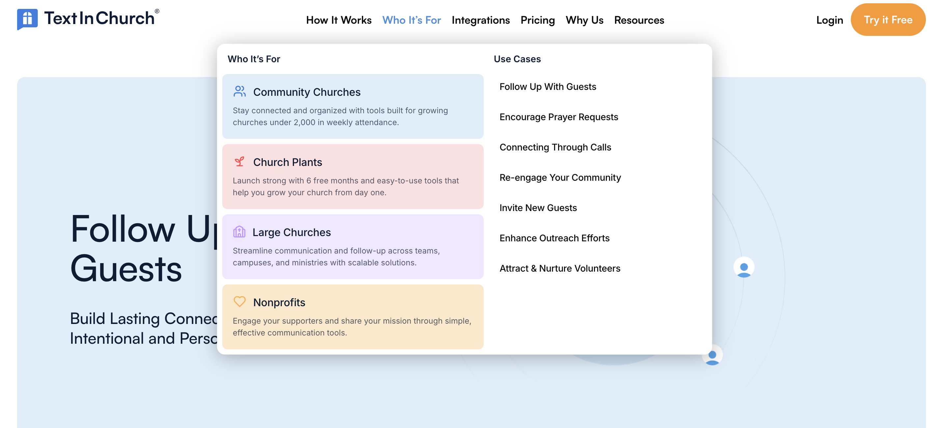The width and height of the screenshot is (943, 428).
Task: Open the How It Works menu
Action: click(338, 20)
